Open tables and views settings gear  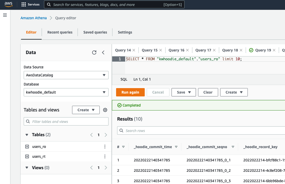105,110
